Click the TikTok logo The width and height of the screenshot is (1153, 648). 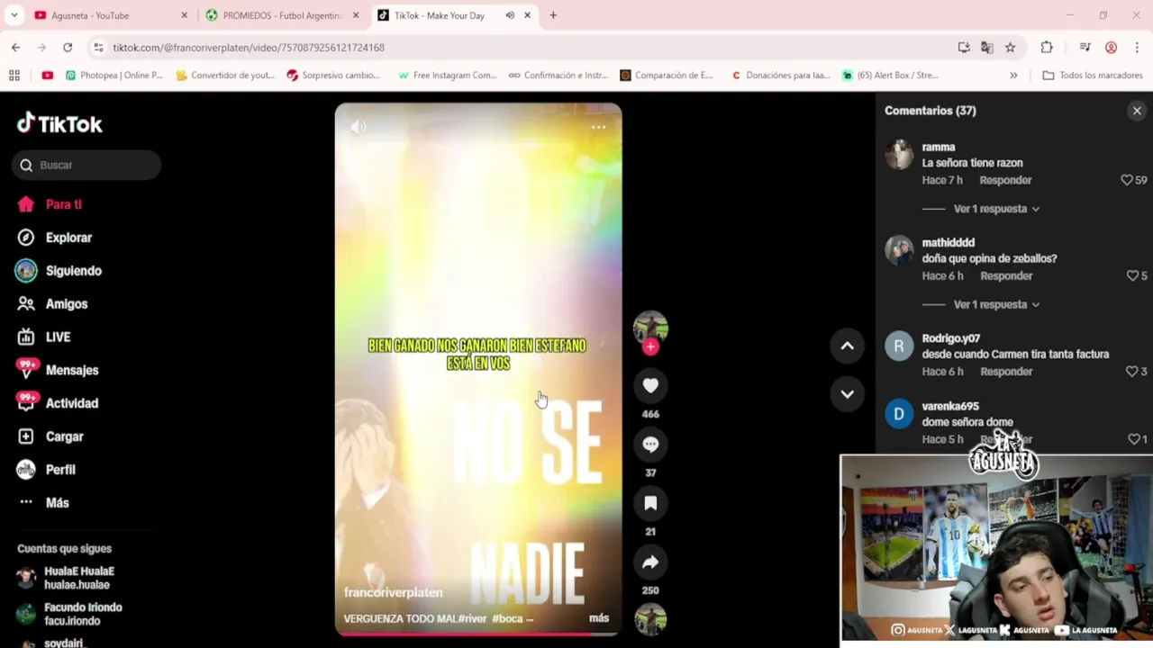pyautogui.click(x=59, y=123)
